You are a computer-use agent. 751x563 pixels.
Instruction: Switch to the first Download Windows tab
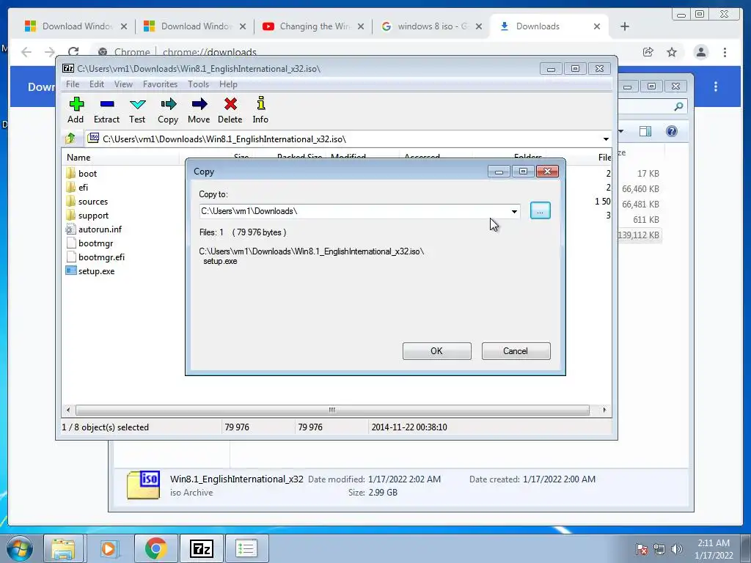76,26
